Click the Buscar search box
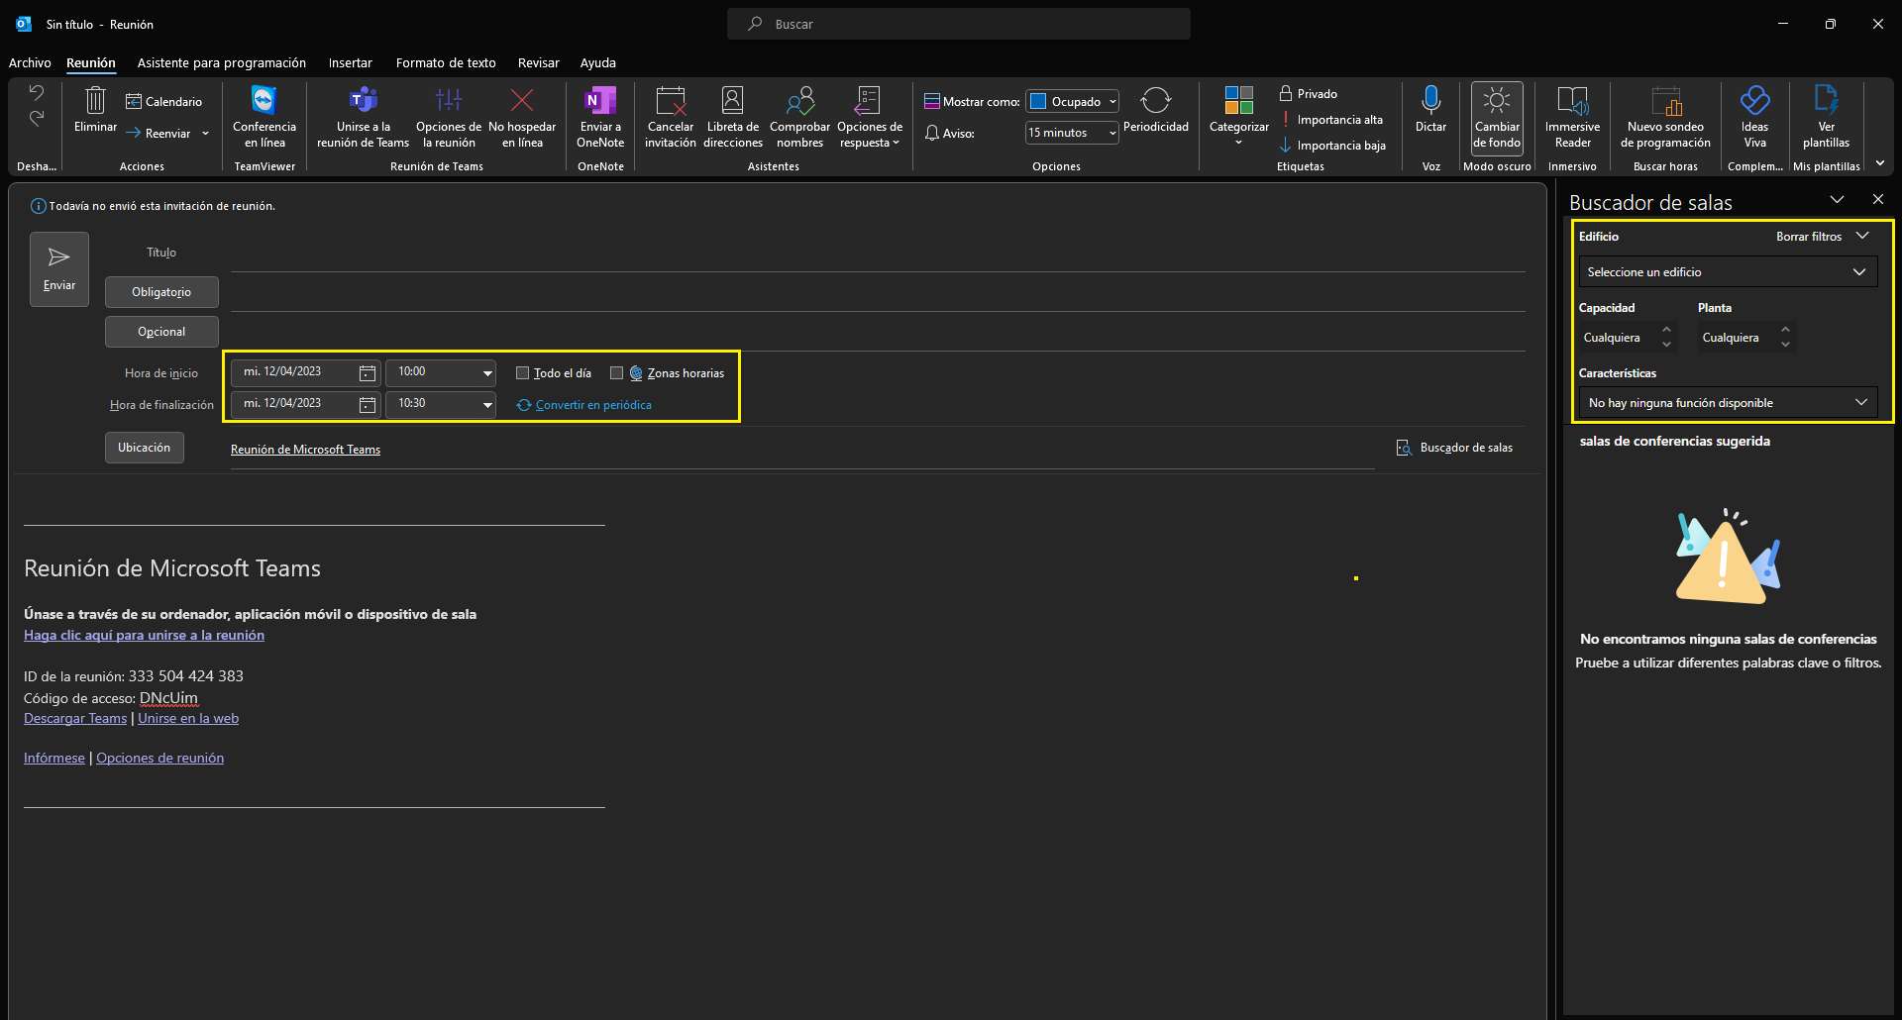This screenshot has width=1902, height=1020. [959, 24]
